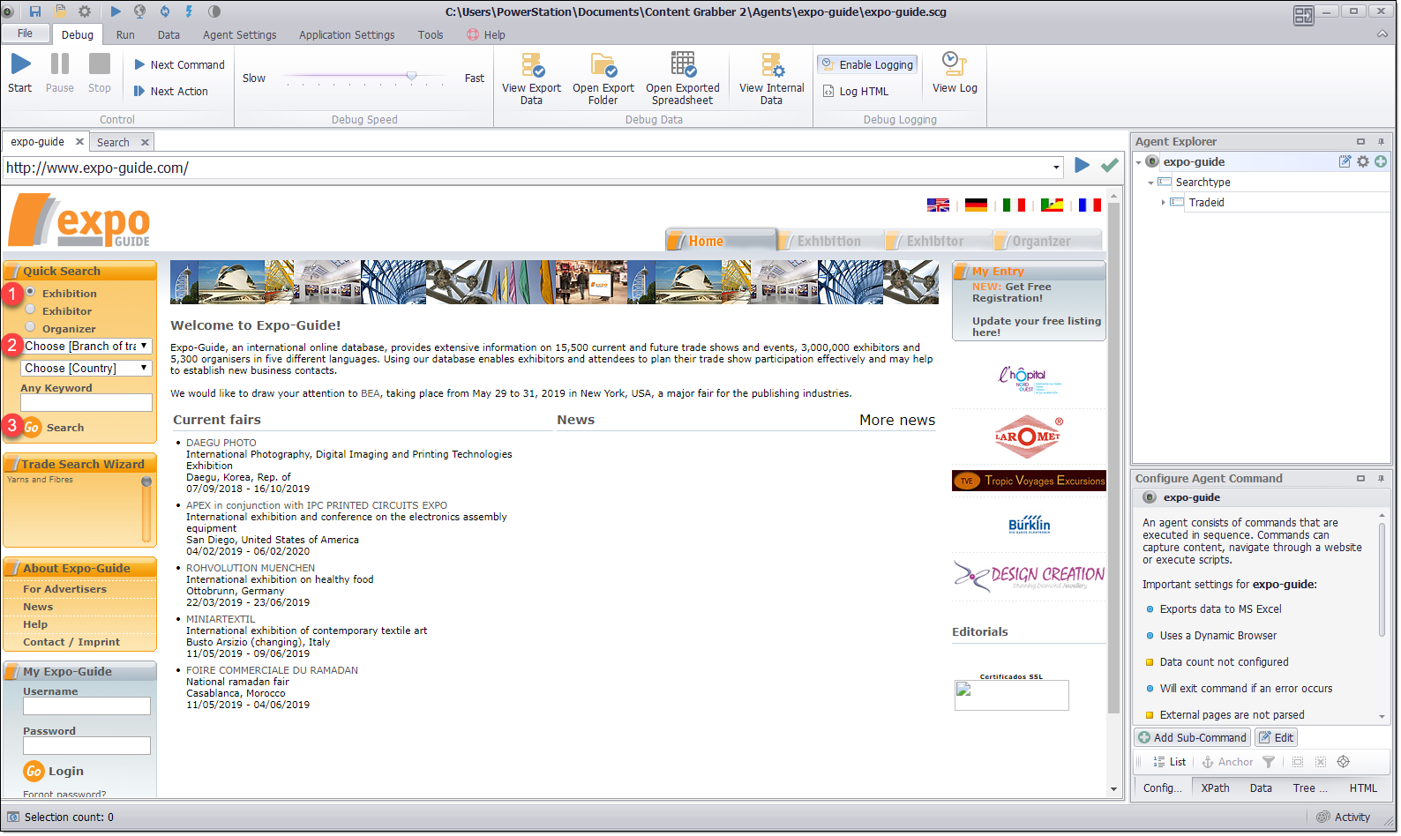Toggle Enable Logging option
The image size is (1401, 836).
[x=867, y=64]
